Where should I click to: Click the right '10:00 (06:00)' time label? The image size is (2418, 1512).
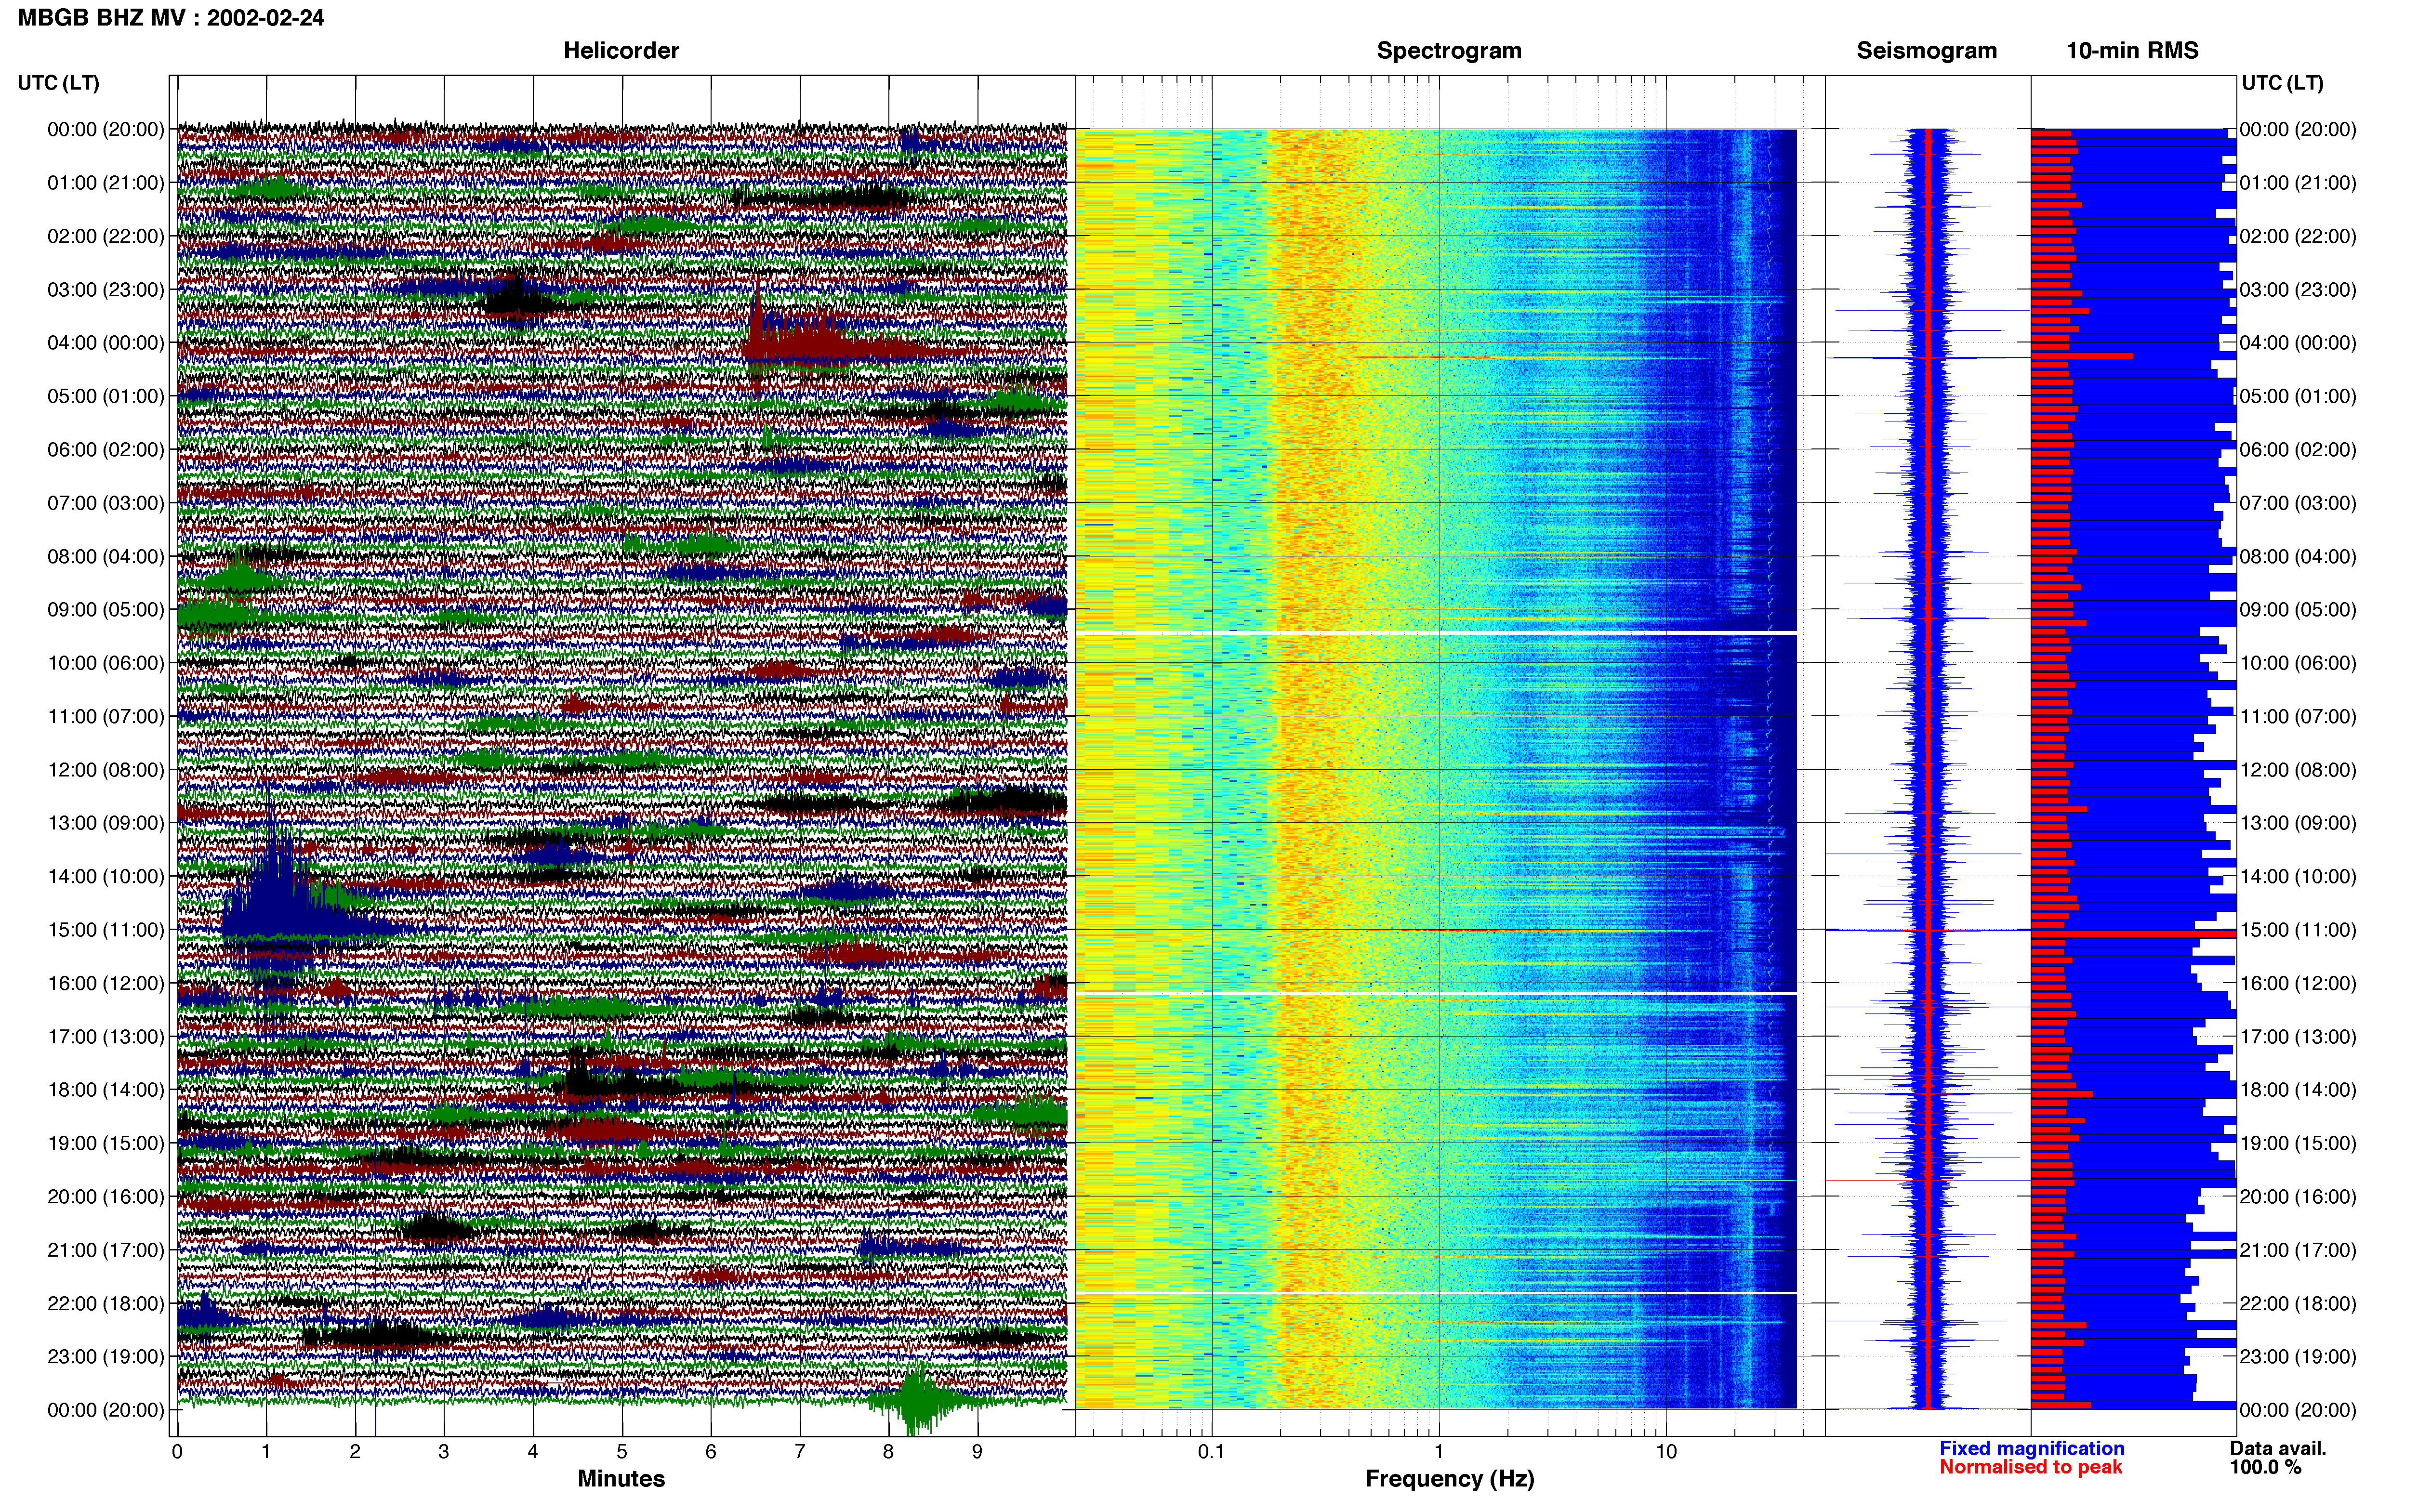pos(2298,663)
